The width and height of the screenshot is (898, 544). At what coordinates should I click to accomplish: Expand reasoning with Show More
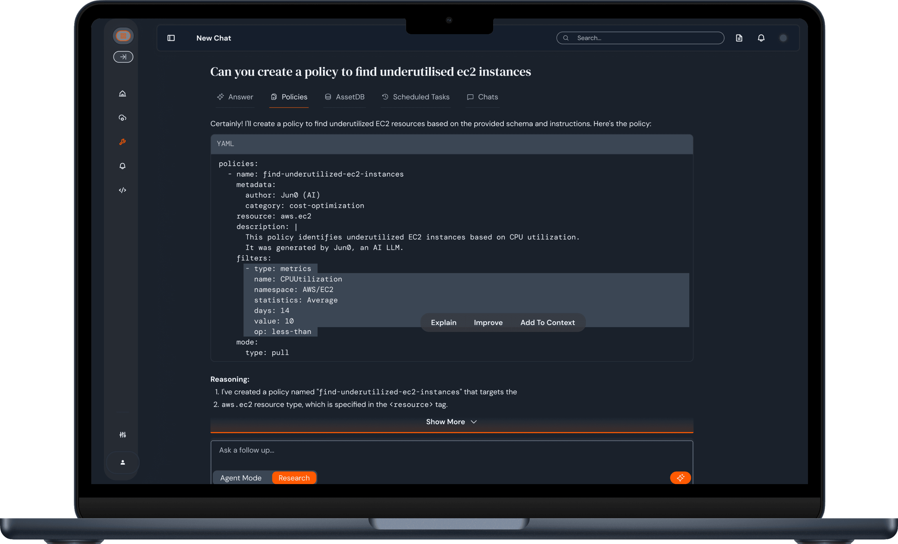click(x=451, y=422)
